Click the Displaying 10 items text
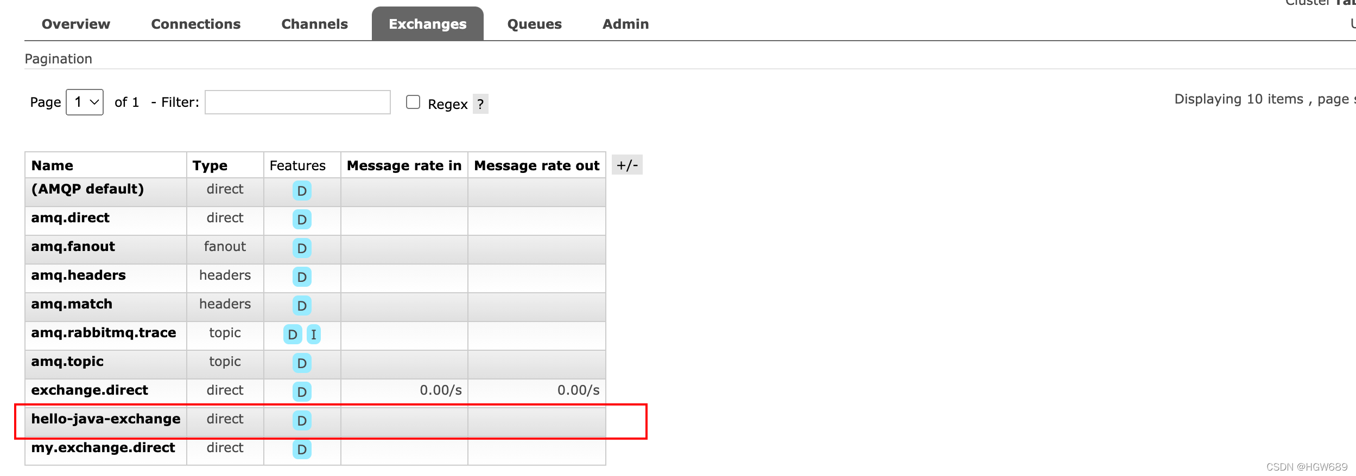The image size is (1356, 476). tap(1239, 99)
